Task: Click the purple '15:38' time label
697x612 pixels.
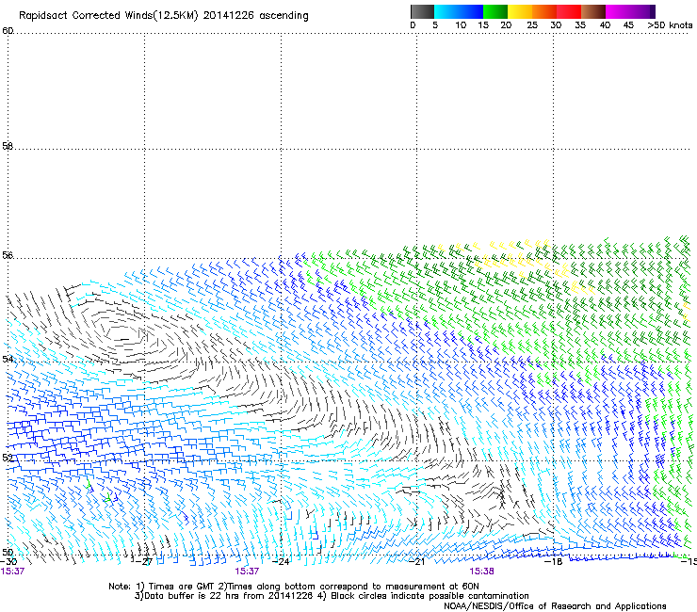Action: (x=482, y=572)
